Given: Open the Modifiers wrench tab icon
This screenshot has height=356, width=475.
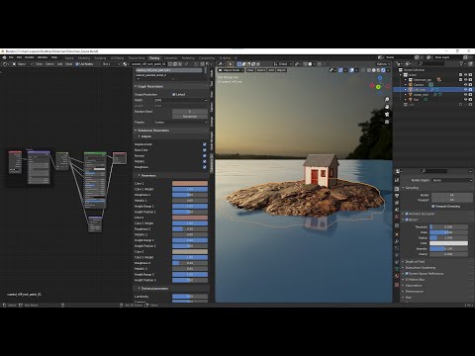Looking at the screenshot, I should tap(397, 241).
